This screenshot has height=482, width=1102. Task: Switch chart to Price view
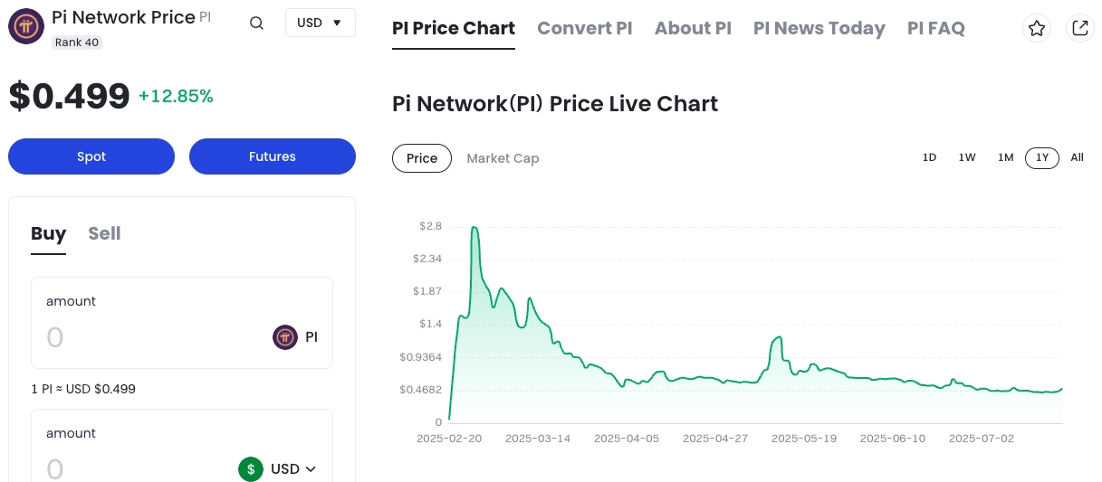point(422,158)
